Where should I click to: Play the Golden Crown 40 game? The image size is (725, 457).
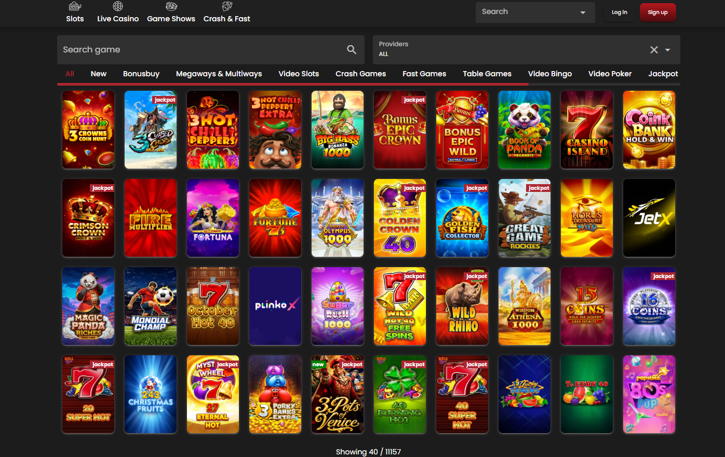tap(400, 218)
